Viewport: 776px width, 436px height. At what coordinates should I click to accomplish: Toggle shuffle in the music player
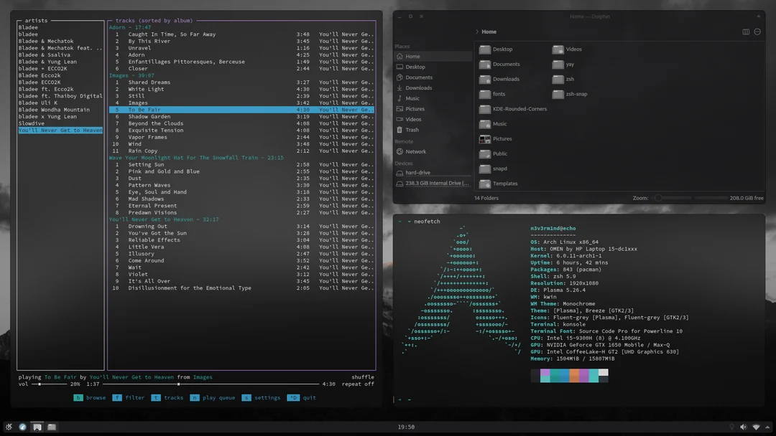click(x=361, y=376)
